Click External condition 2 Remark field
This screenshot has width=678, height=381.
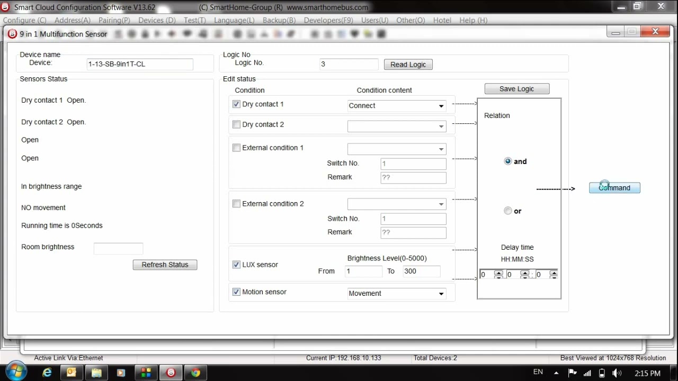click(413, 232)
